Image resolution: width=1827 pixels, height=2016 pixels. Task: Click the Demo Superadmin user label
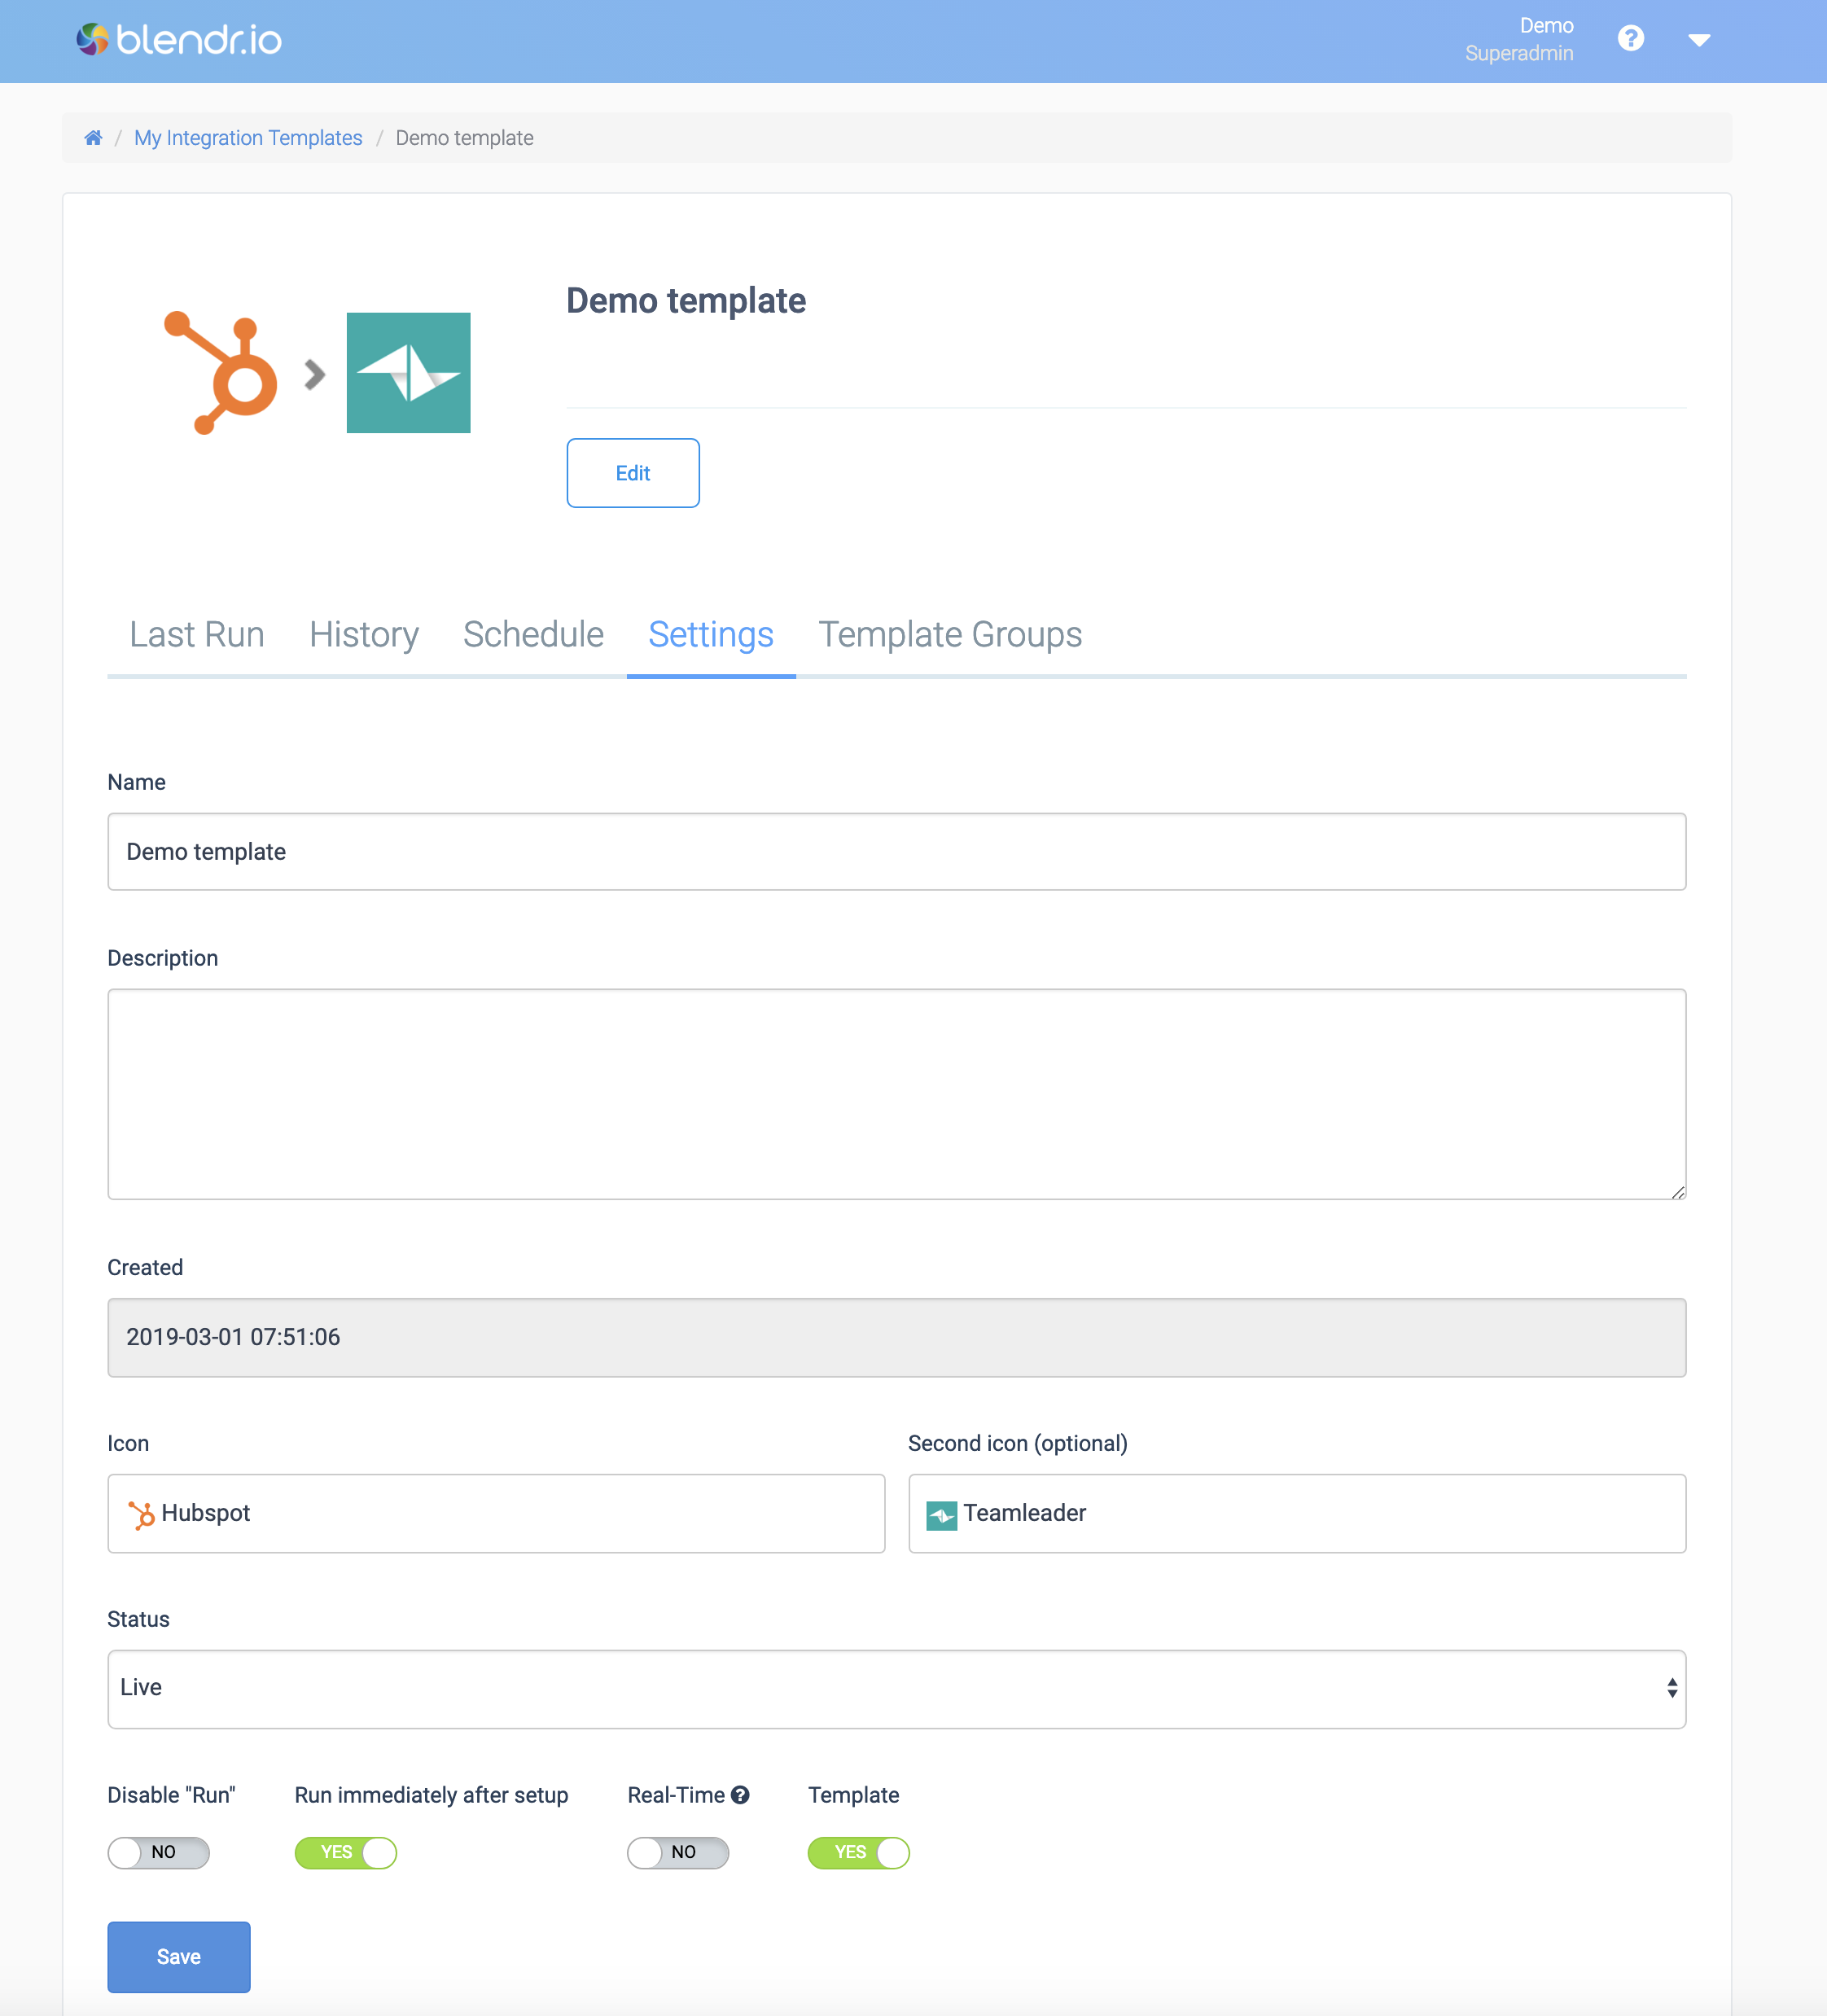click(x=1519, y=39)
